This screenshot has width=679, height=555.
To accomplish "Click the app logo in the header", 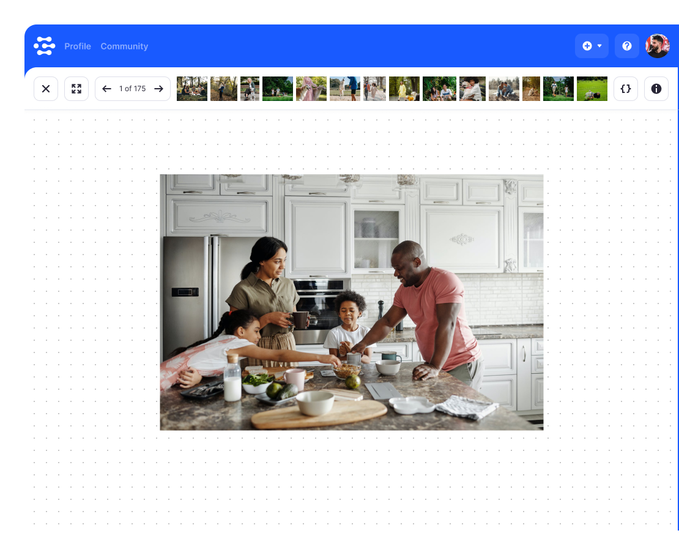I will 45,46.
